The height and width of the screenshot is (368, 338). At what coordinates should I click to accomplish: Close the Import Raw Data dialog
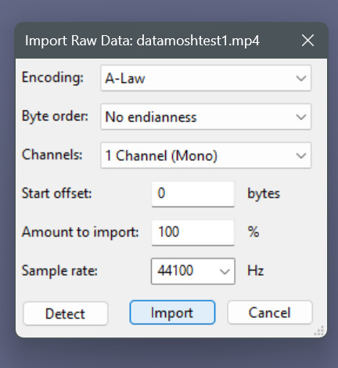[x=307, y=41]
